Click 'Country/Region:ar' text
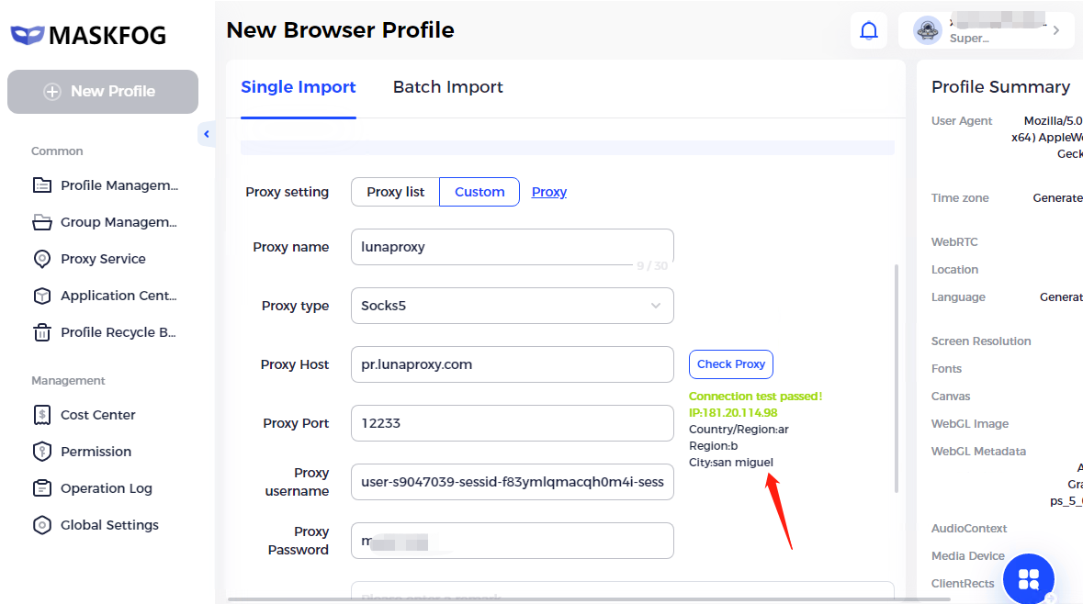Screen dimensions: 1083x604 click(739, 430)
